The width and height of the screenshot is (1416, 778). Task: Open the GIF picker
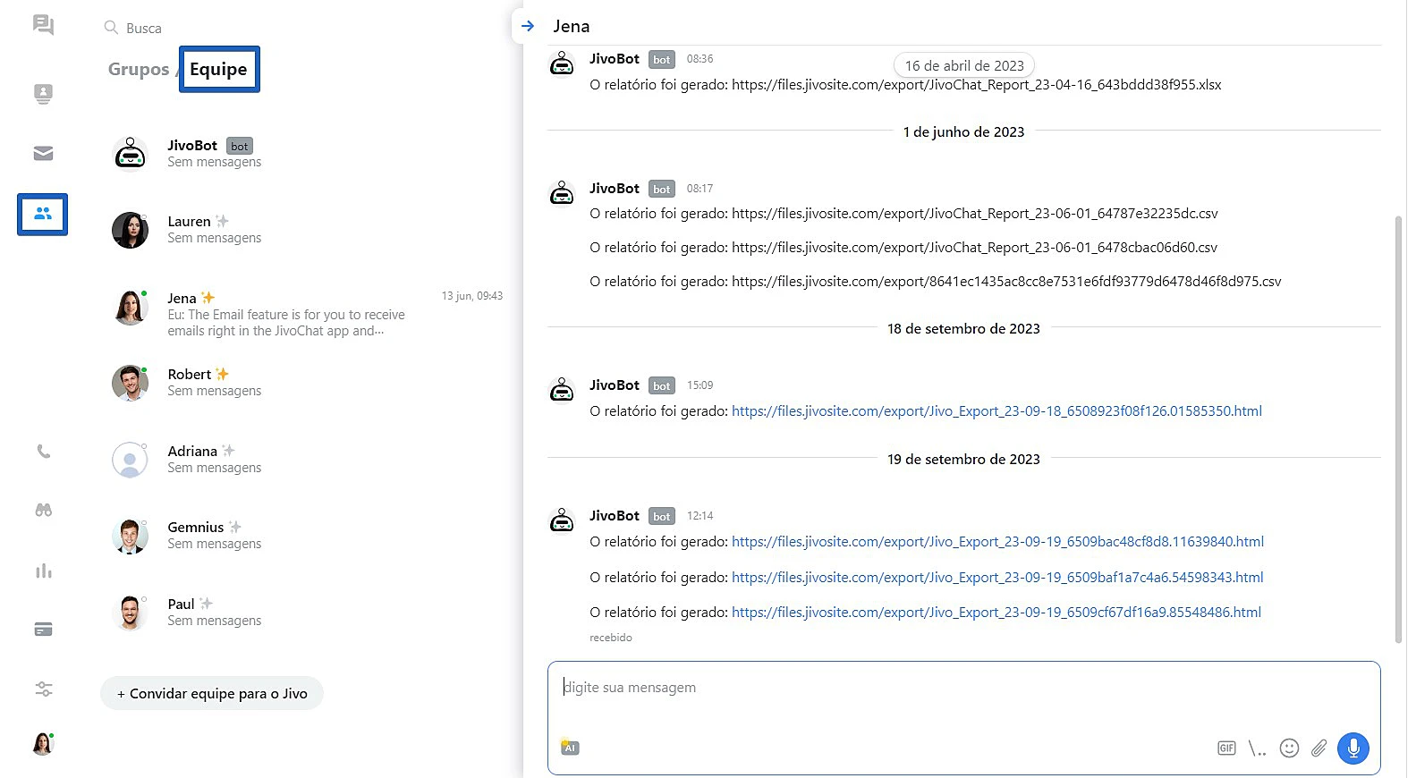coord(1226,748)
